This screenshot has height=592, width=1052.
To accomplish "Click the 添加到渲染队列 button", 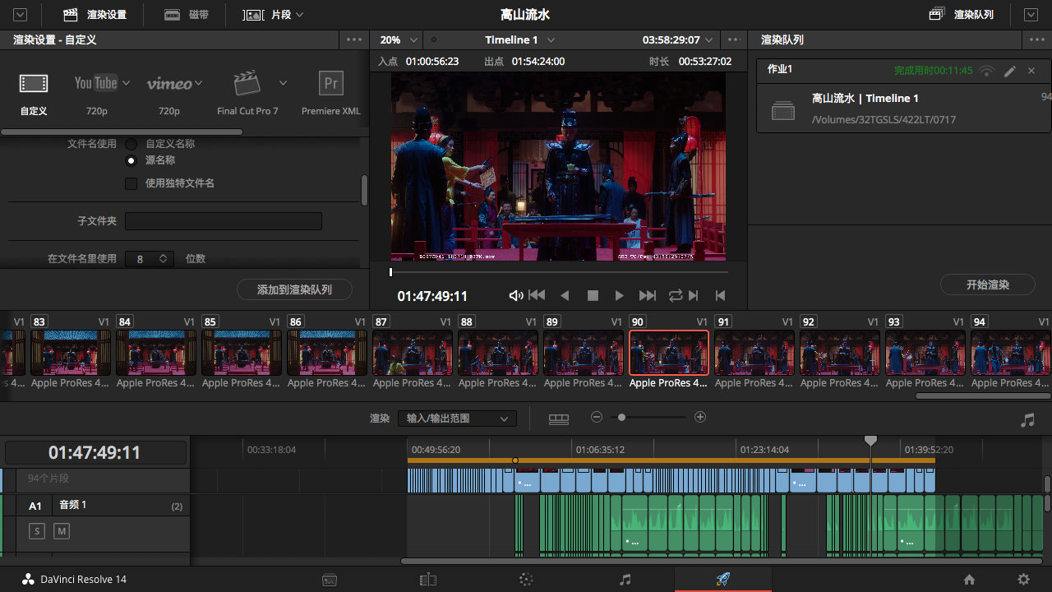I will (294, 289).
